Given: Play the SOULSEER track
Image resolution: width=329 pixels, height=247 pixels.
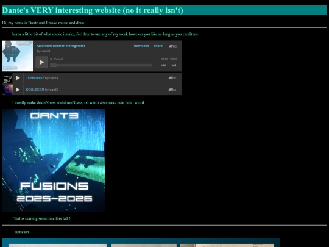Looking at the screenshot, I should point(18,90).
